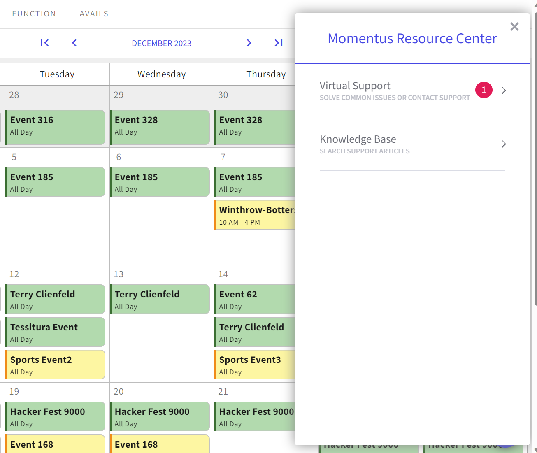
Task: Jump to the last month using skip-forward icon
Action: 279,43
